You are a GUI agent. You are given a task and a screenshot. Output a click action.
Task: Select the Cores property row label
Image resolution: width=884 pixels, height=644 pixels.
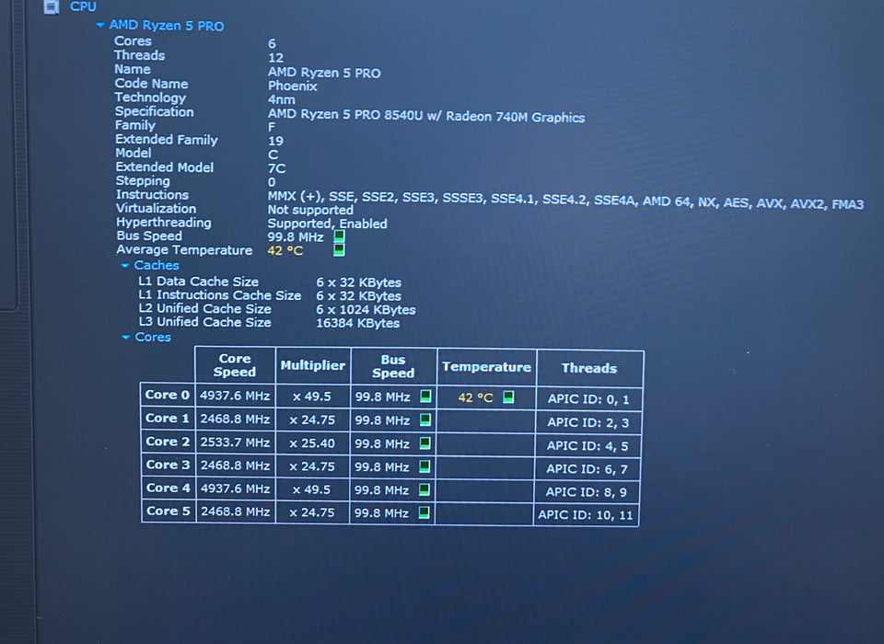(x=133, y=41)
